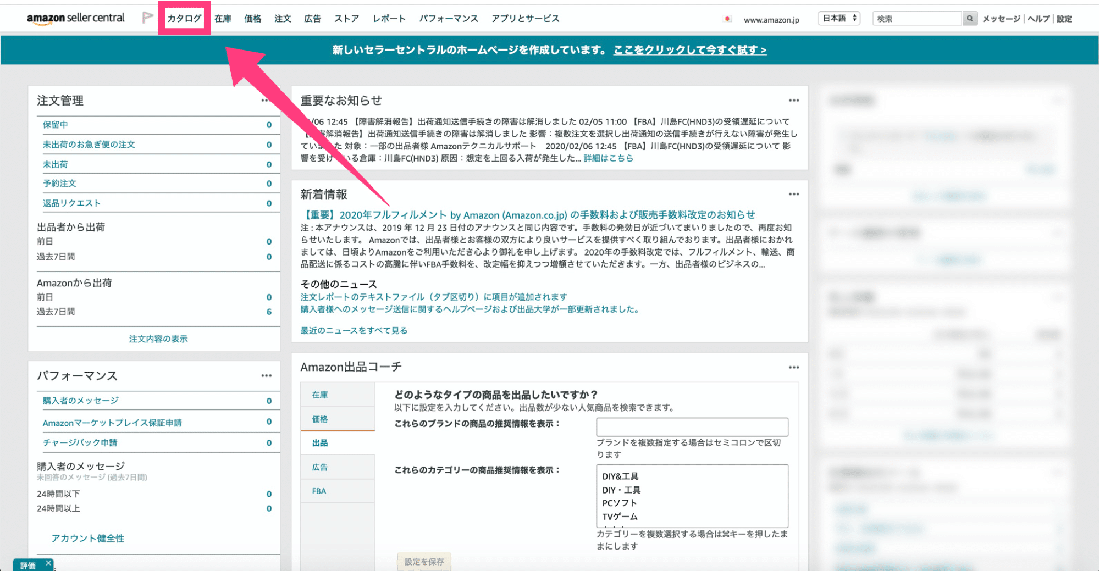Click 詳細はこちら in 重要なお知らせ

click(x=609, y=158)
